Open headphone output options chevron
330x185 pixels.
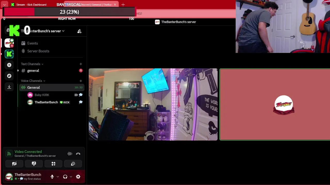click(x=71, y=177)
